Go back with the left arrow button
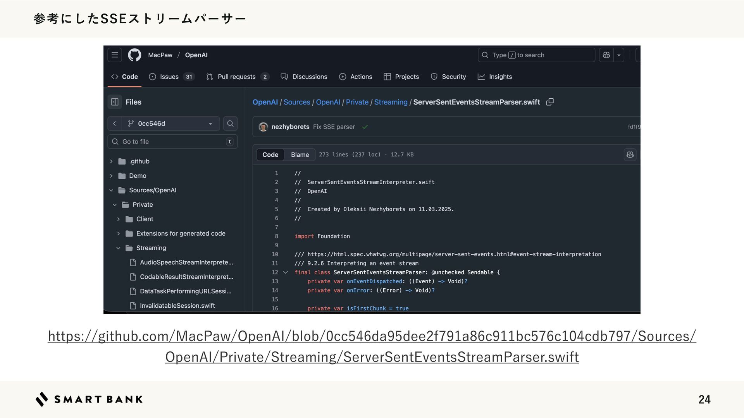The height and width of the screenshot is (418, 744). tap(114, 123)
